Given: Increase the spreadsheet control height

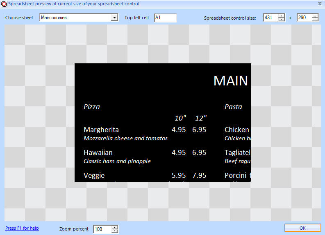Looking at the screenshot, I should pos(315,16).
